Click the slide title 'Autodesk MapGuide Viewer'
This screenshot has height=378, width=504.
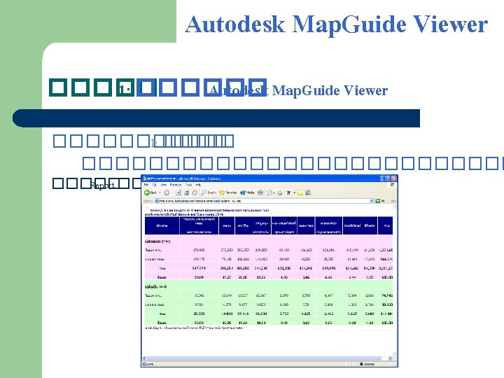(x=337, y=24)
